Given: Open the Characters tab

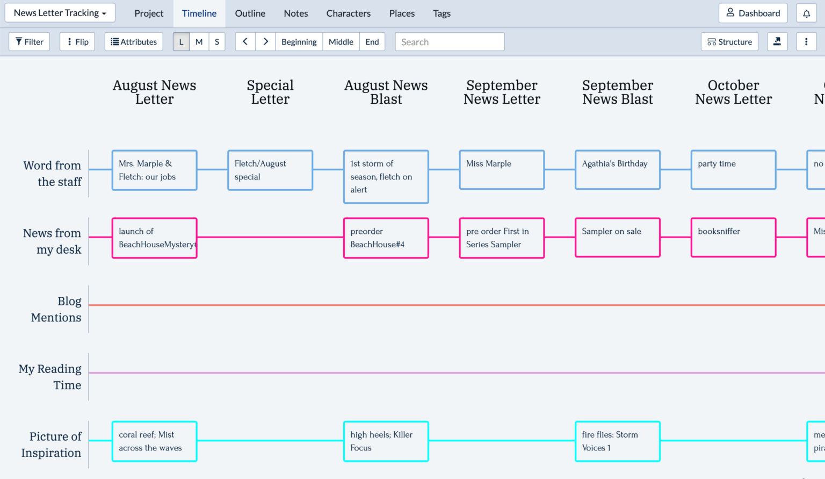Looking at the screenshot, I should point(348,13).
